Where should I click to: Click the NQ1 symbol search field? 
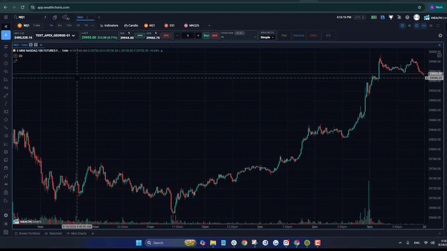[30, 17]
